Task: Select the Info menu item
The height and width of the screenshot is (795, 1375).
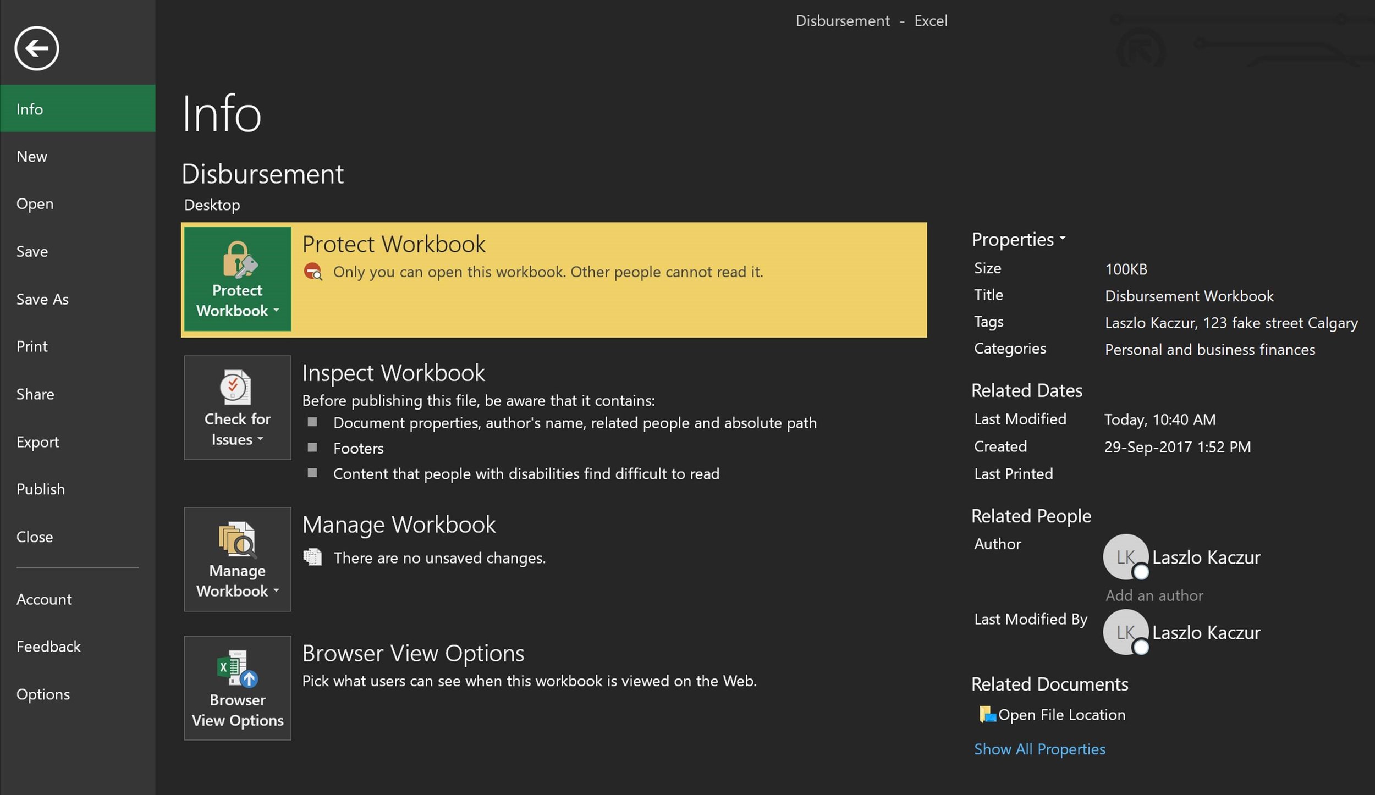Action: [78, 109]
